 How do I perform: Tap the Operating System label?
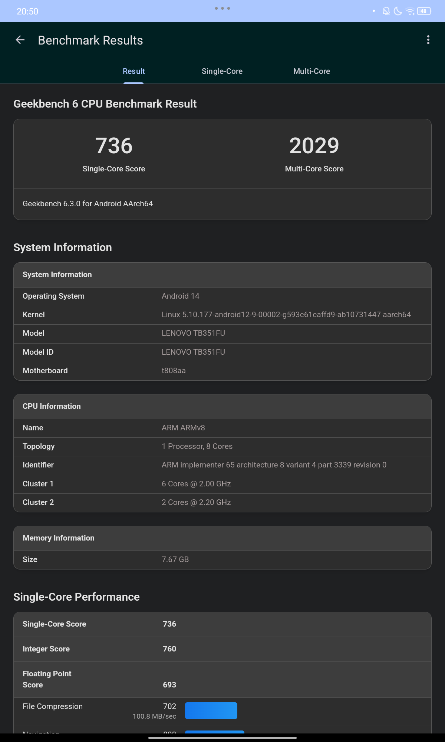click(53, 296)
